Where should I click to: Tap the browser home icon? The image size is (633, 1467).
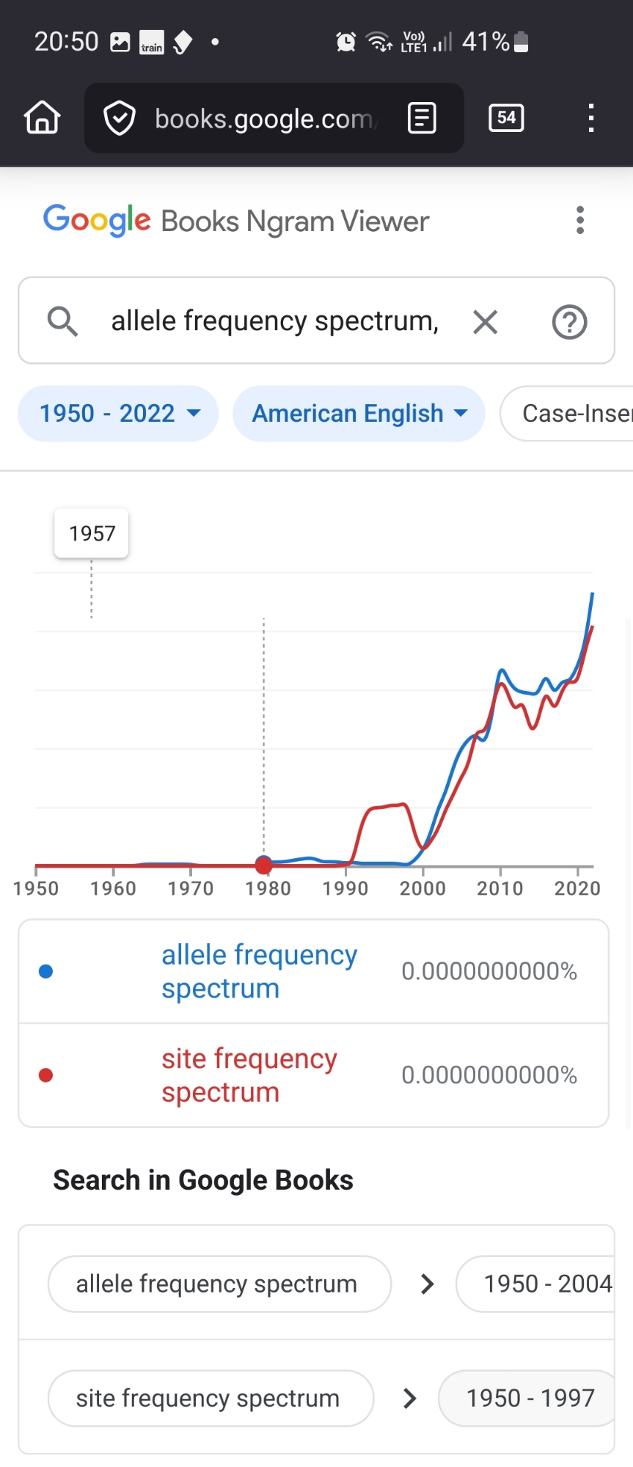43,117
